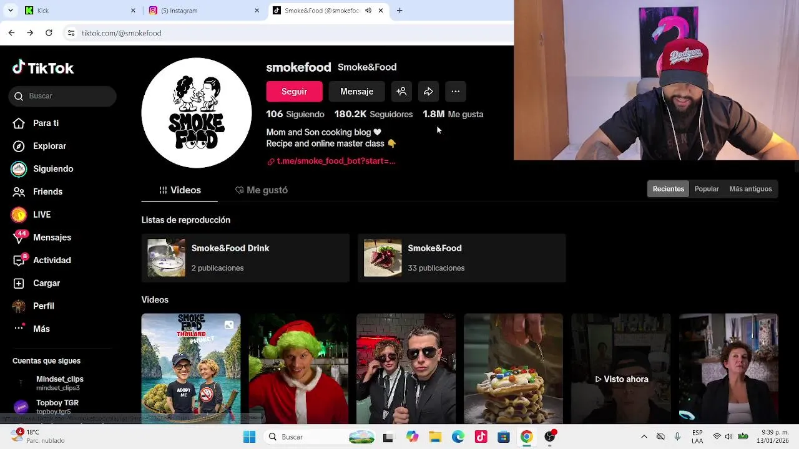Go back in browser history
Viewport: 799px width, 449px height.
(x=11, y=32)
